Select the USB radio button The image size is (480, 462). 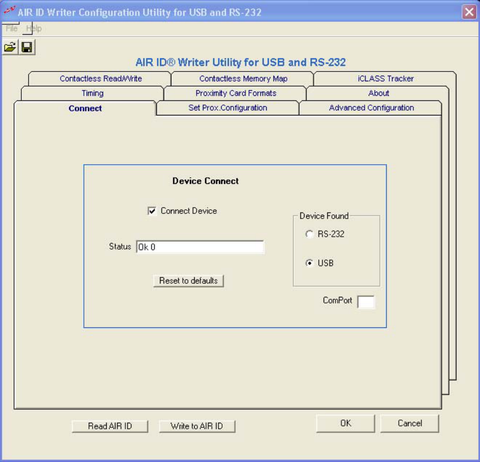coord(309,263)
